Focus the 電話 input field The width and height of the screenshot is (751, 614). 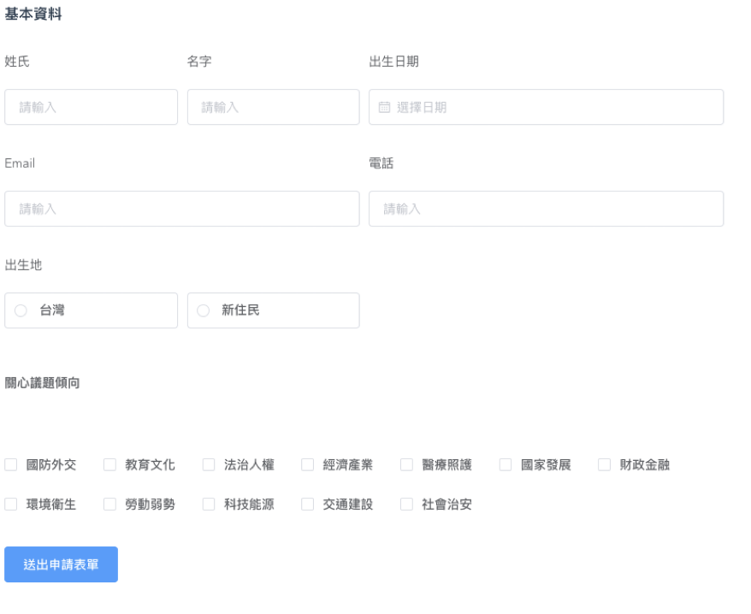pos(546,209)
